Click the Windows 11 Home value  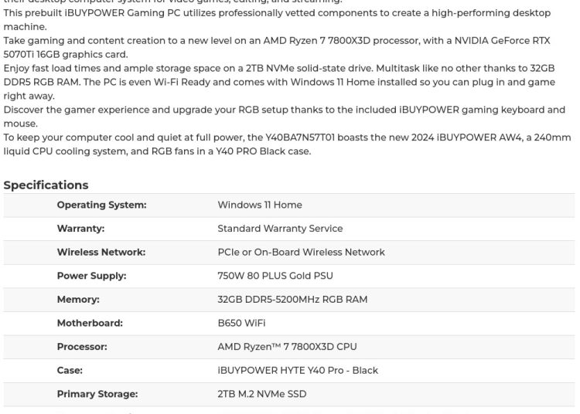260,205
